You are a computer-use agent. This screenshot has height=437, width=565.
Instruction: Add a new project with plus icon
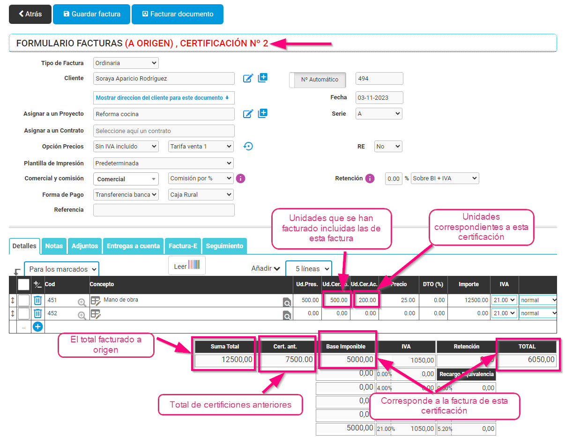pos(263,113)
